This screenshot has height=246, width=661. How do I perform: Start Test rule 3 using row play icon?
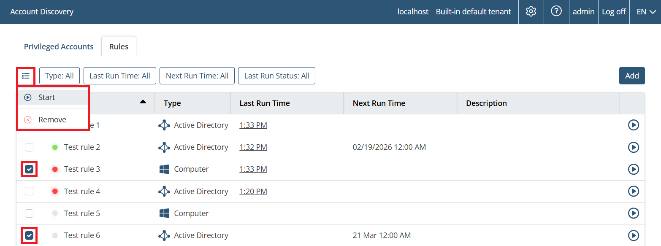(633, 169)
